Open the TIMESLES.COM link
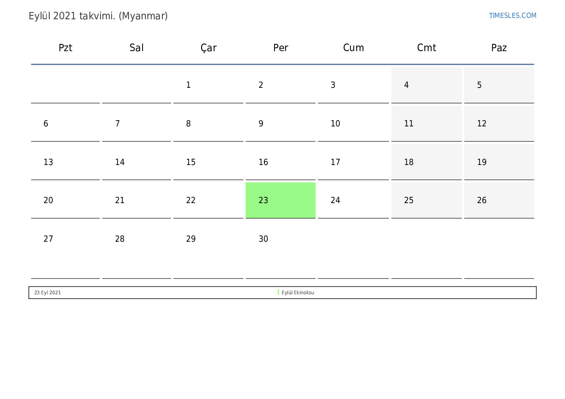Screen dimensions: 565x399 click(512, 15)
